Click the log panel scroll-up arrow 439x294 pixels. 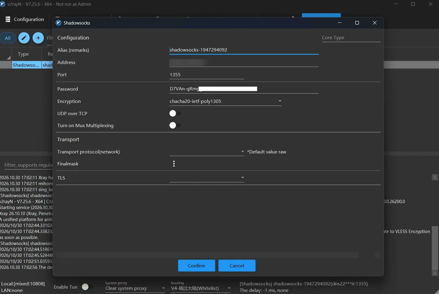pyautogui.click(x=435, y=177)
